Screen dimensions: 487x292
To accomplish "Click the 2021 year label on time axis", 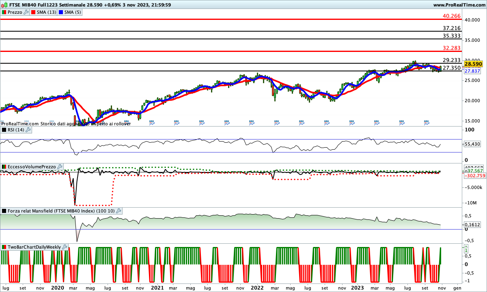I will click(157, 288).
